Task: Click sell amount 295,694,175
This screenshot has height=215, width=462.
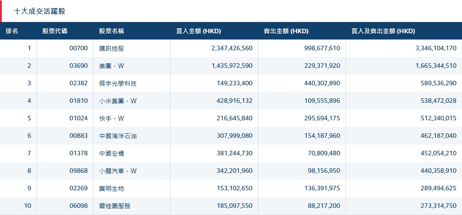Action: [322, 118]
